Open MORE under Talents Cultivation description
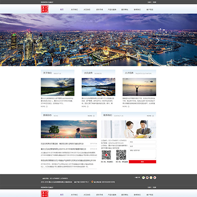This screenshot has height=197, width=197. [126, 106]
